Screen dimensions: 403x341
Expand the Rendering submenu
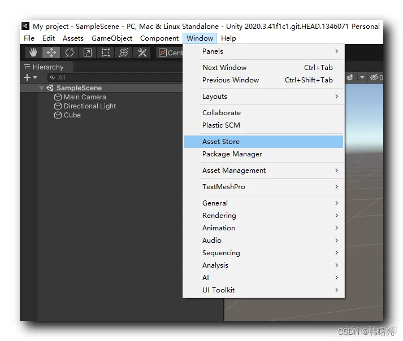point(264,216)
